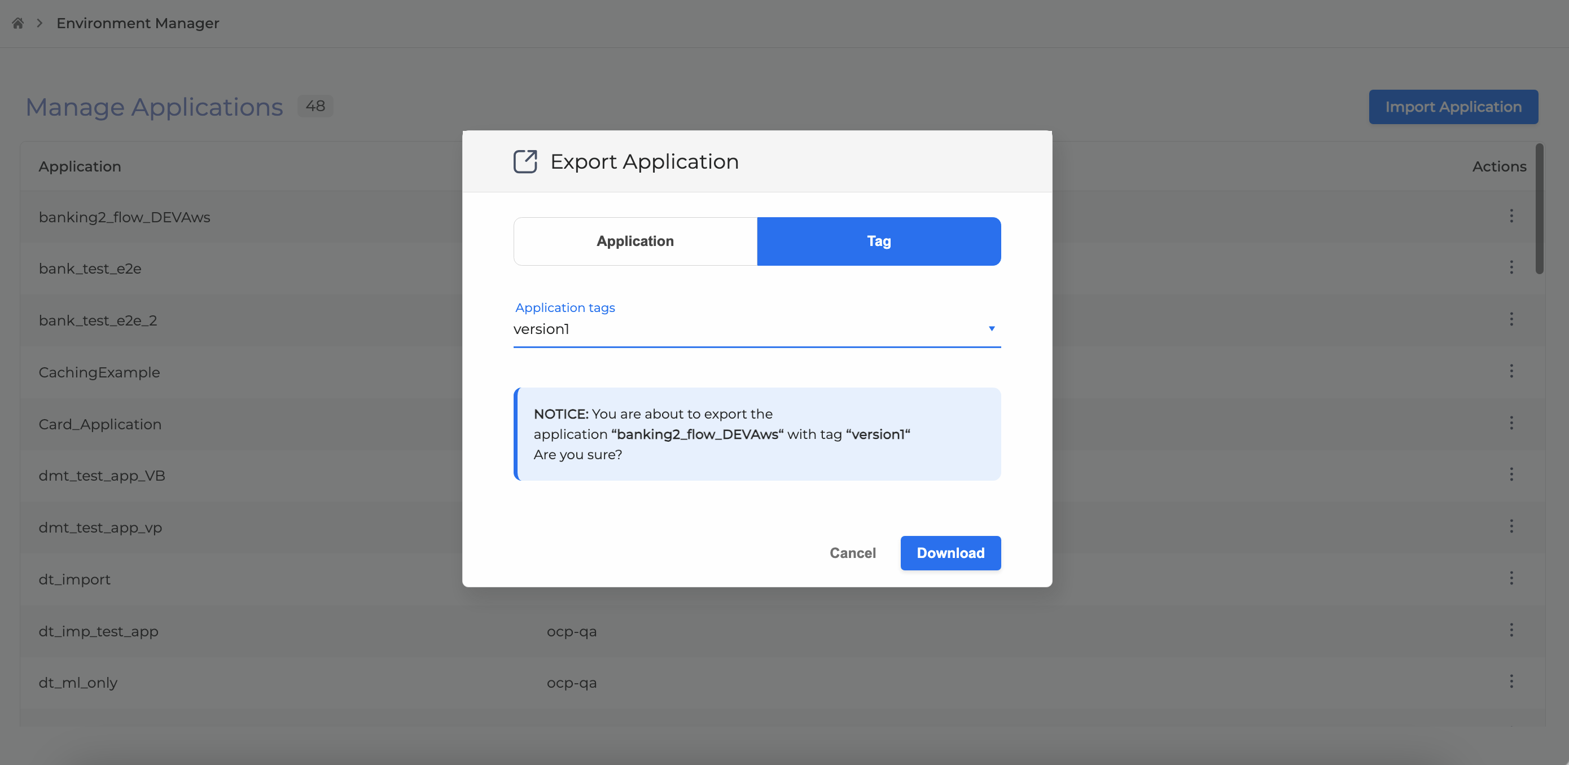The height and width of the screenshot is (765, 1569).
Task: Click the applications table vertical scrollbar
Action: point(1539,209)
